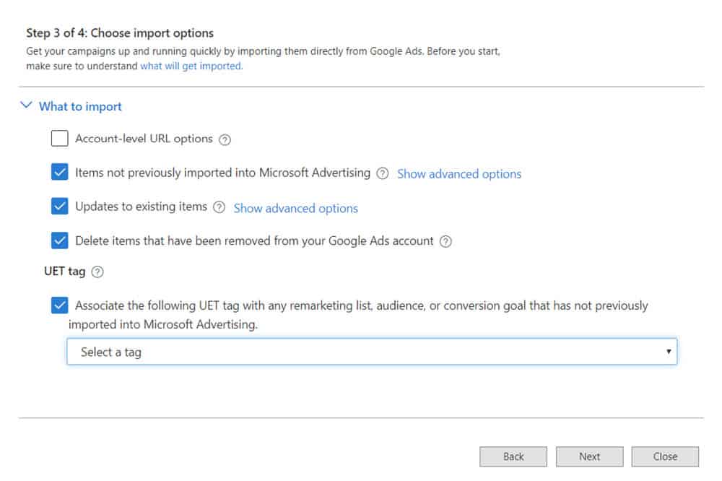Image resolution: width=722 pixels, height=481 pixels.
Task: Click the What to import heading
Action: coord(80,106)
